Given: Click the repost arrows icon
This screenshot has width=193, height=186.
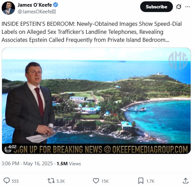Looking at the screenshot, I should pos(51,181).
